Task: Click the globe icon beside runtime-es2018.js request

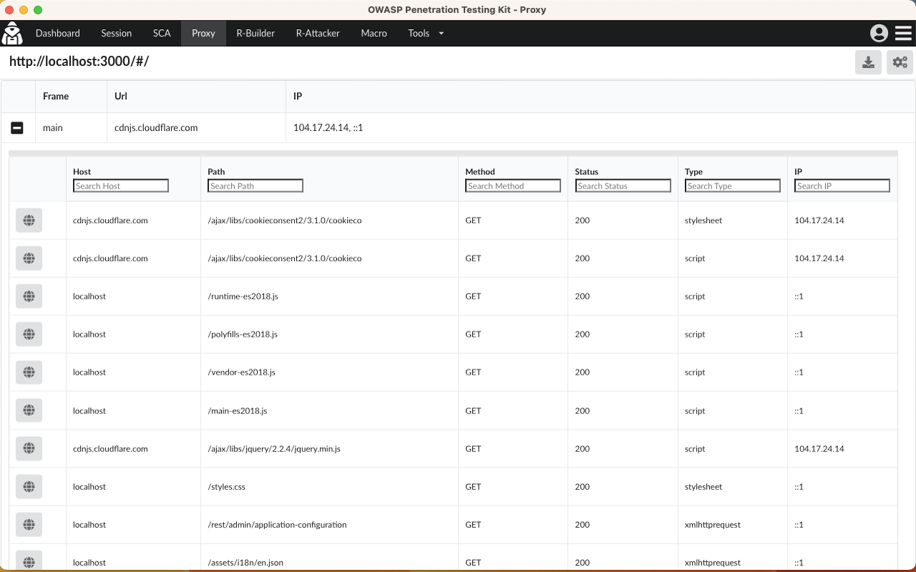Action: (29, 296)
